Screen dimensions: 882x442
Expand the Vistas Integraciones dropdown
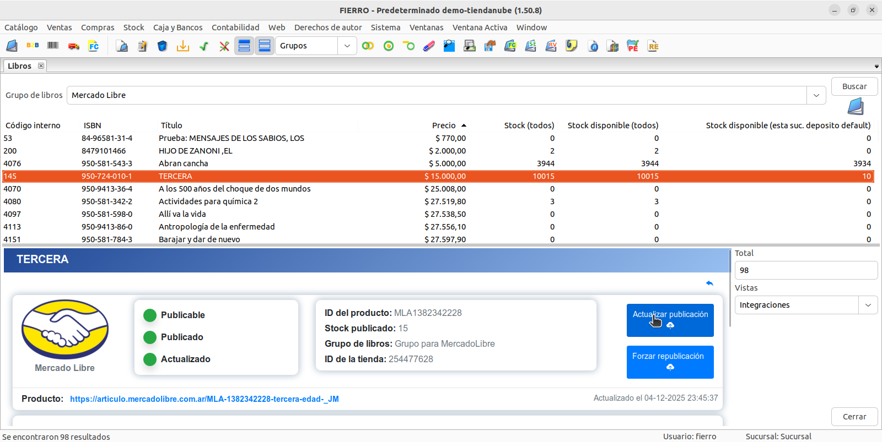click(868, 305)
